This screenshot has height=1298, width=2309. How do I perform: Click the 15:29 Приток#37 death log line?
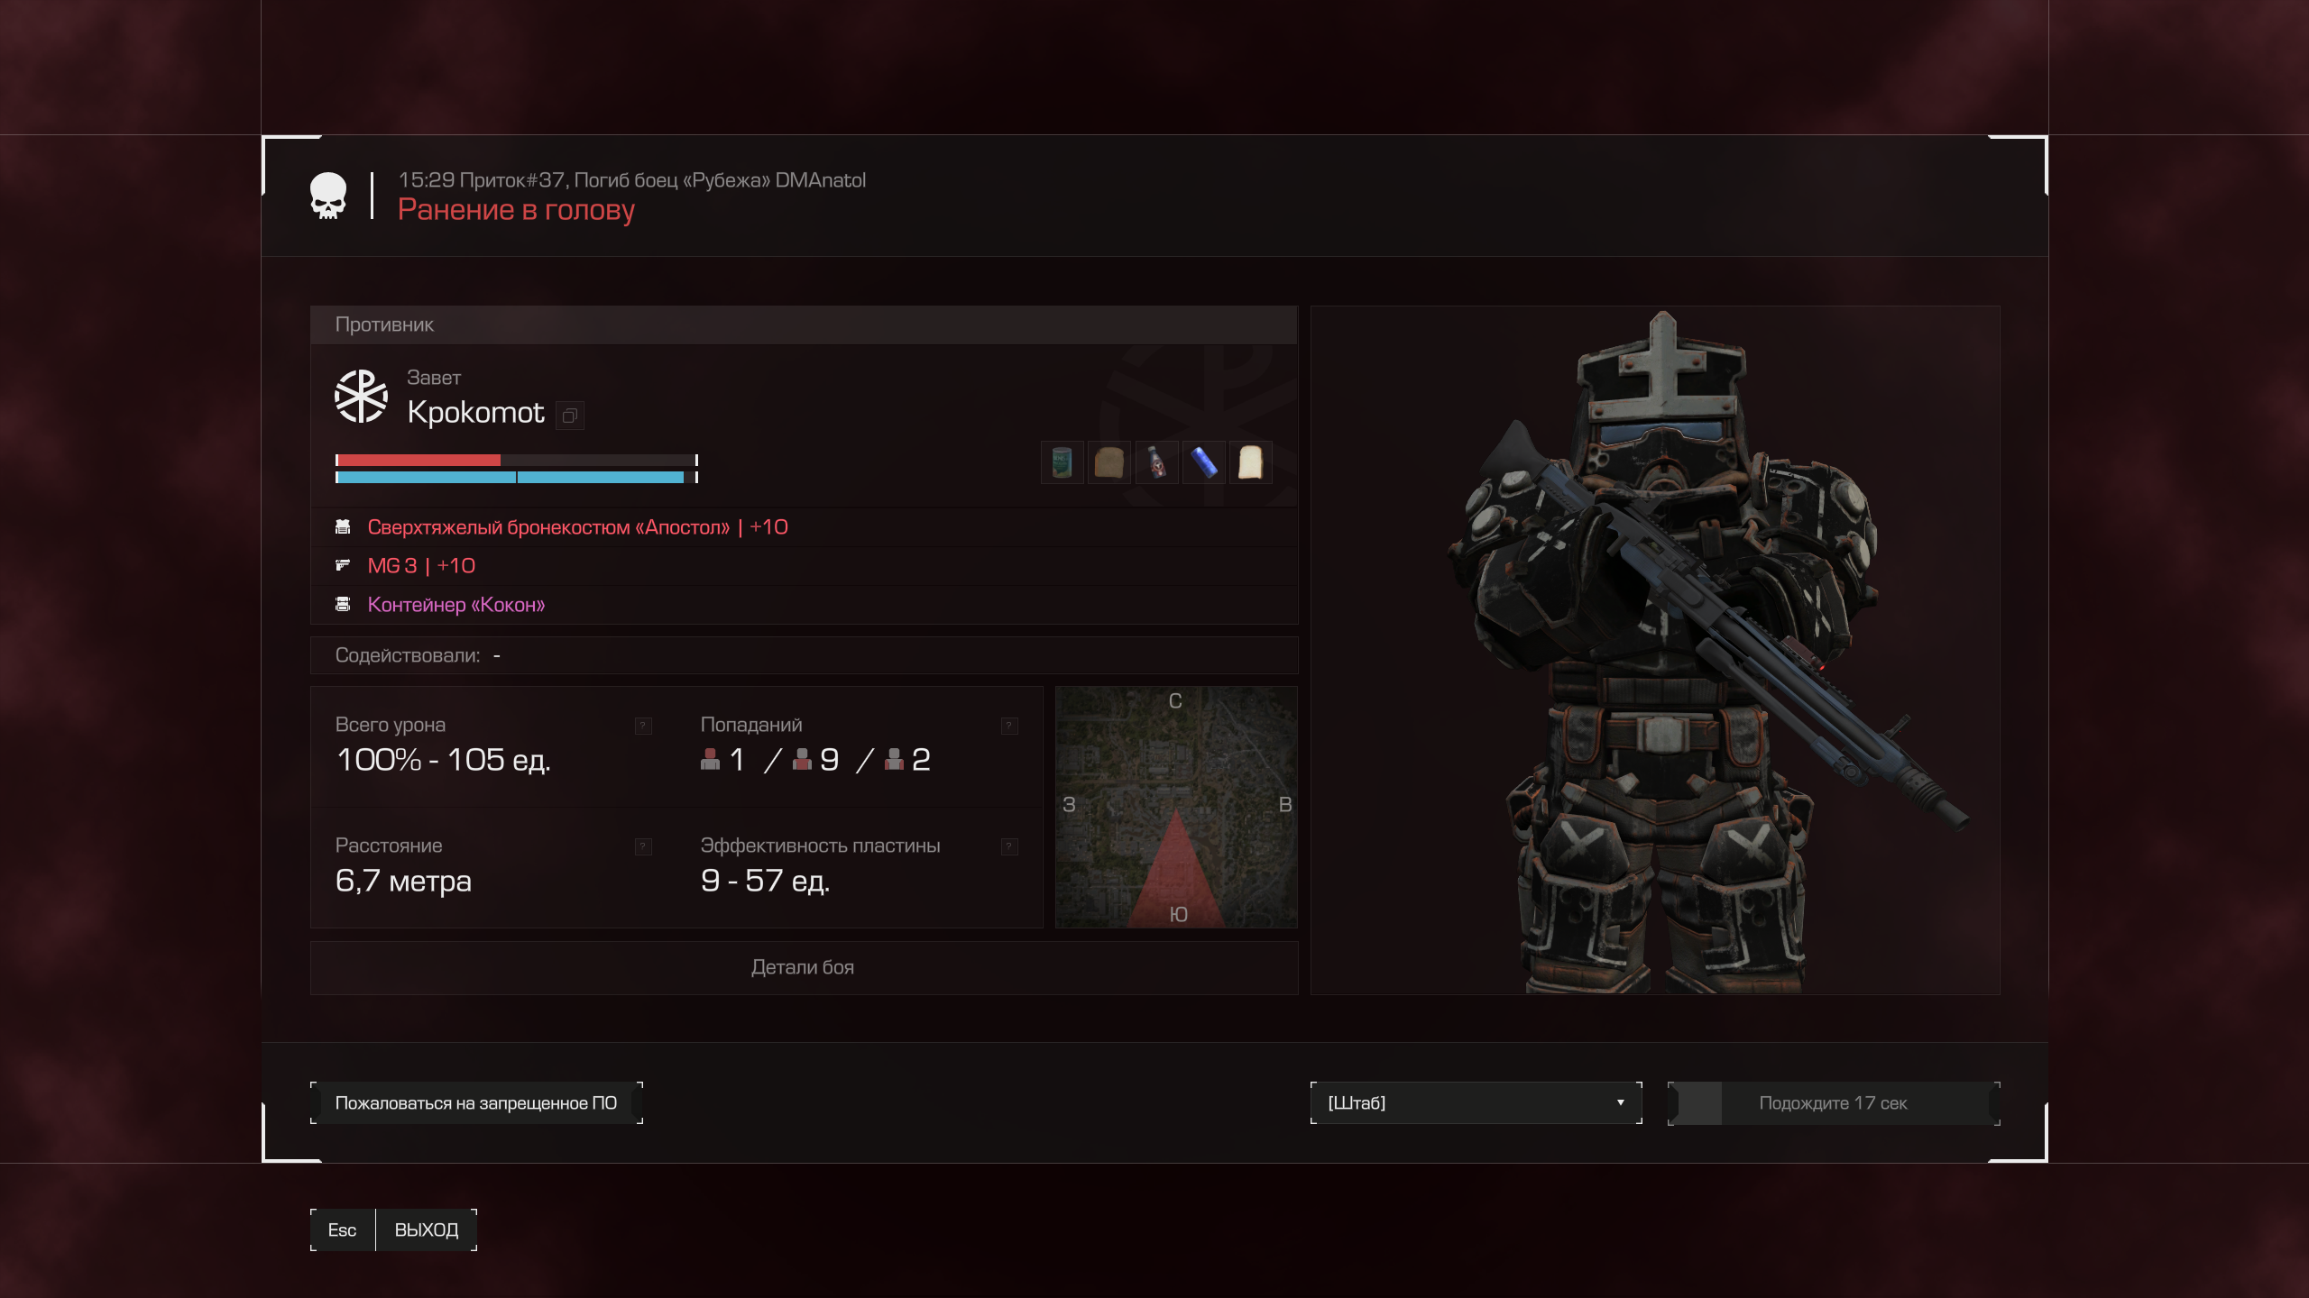click(x=631, y=180)
